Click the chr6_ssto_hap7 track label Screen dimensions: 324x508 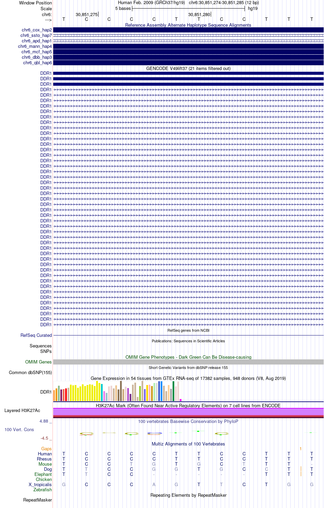pyautogui.click(x=36, y=36)
